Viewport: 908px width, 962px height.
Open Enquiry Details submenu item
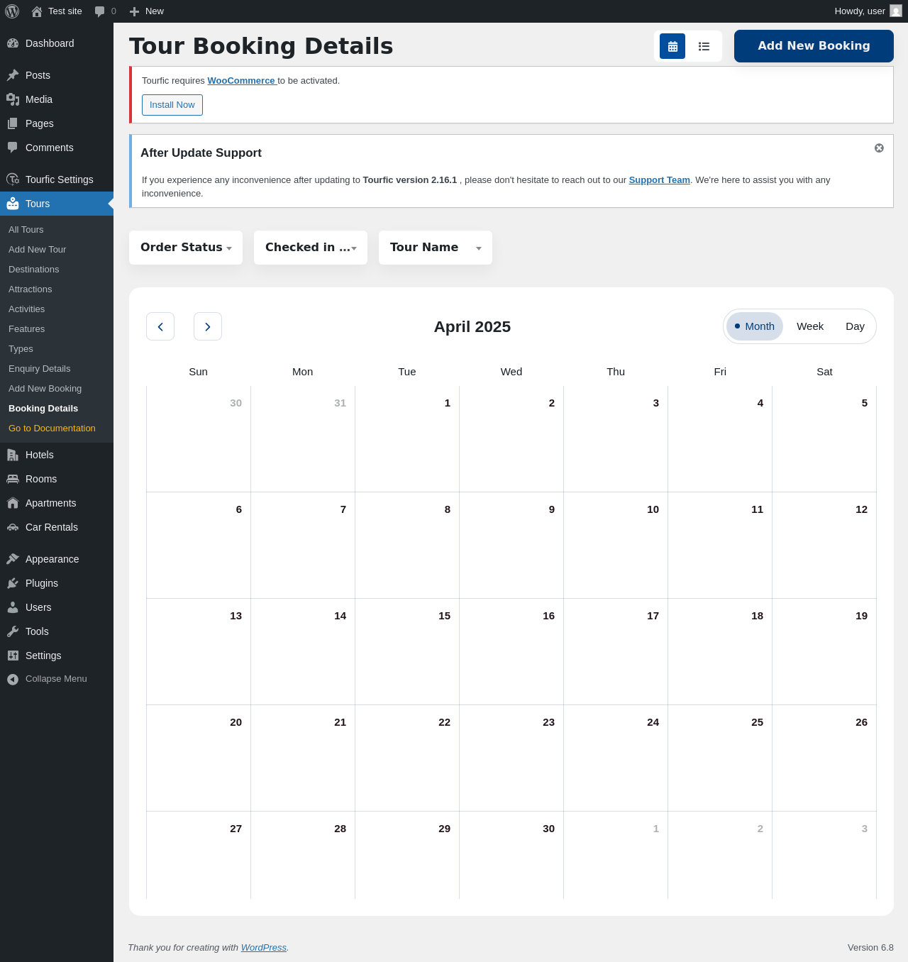39,369
